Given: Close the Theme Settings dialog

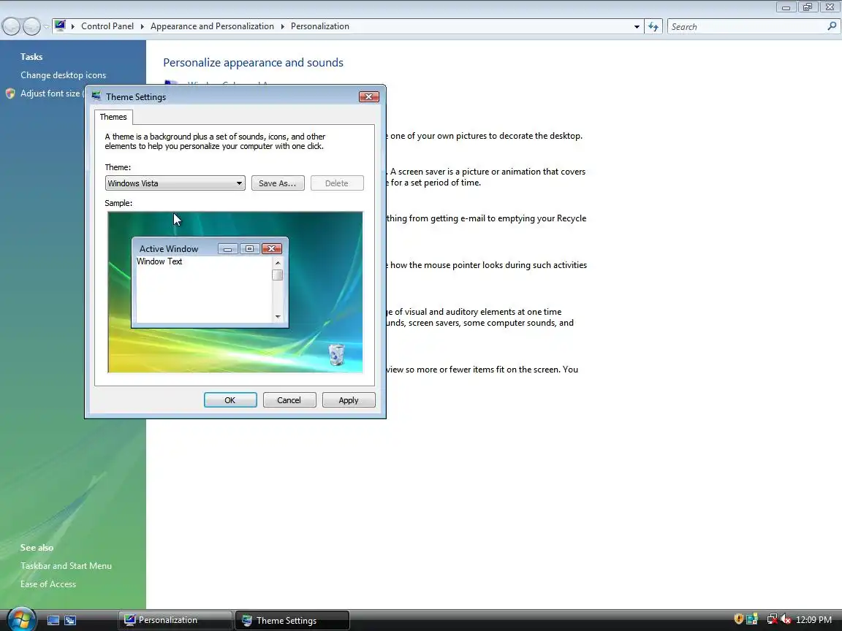Looking at the screenshot, I should [x=369, y=96].
